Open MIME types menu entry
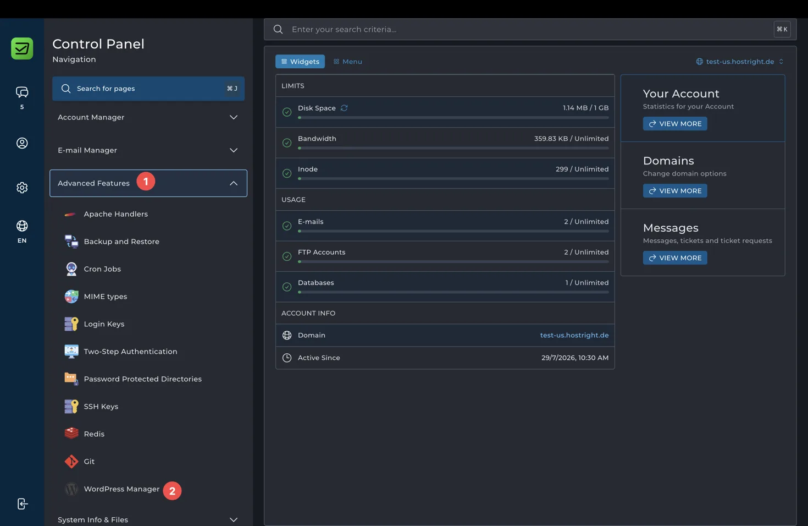 [x=106, y=297]
